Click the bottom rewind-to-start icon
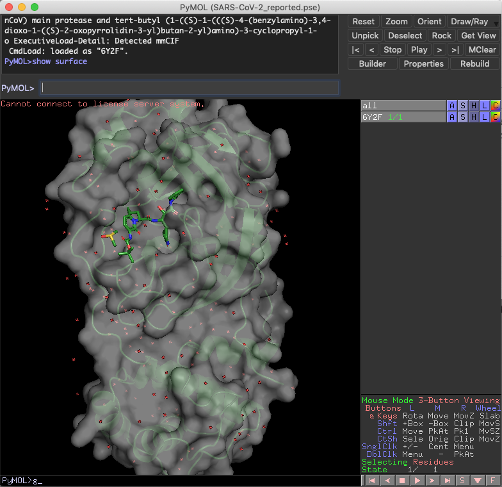 [371, 481]
